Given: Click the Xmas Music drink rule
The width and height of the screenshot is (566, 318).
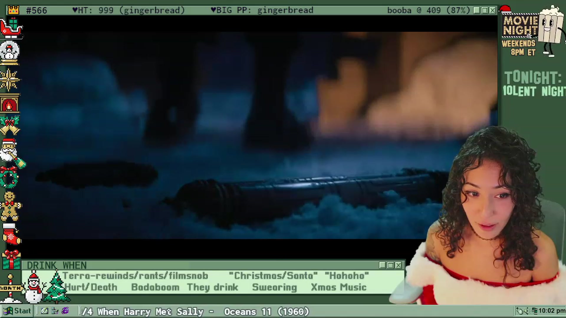Looking at the screenshot, I should [x=339, y=287].
